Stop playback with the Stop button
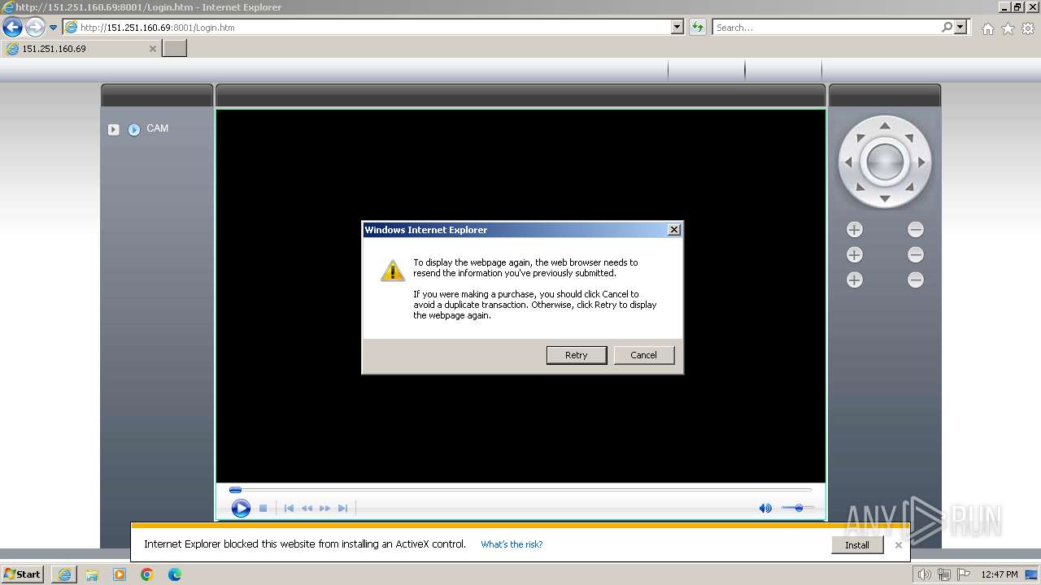Screen dimensions: 1041x585 click(x=263, y=508)
